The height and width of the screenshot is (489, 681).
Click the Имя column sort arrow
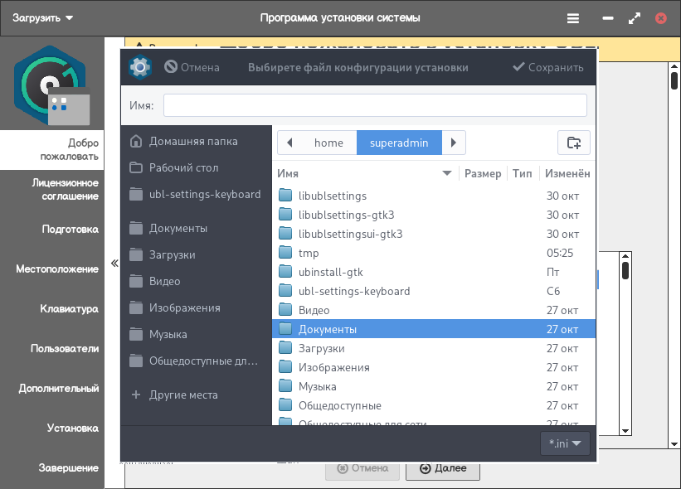(447, 173)
